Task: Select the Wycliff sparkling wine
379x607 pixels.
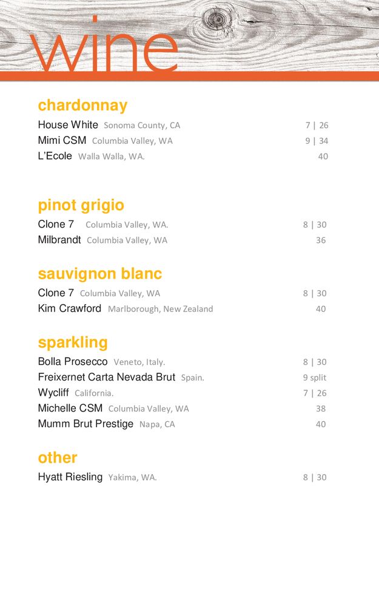Action: click(53, 393)
